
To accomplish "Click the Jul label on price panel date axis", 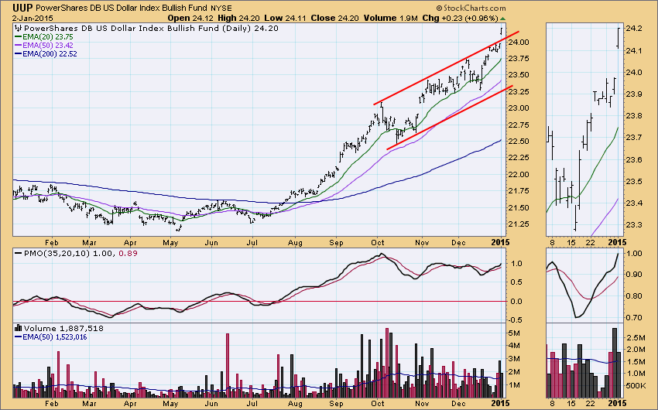I will coord(252,243).
